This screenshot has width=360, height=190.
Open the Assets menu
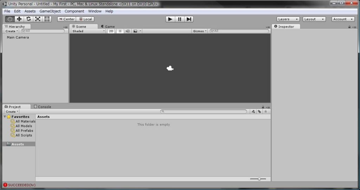[30, 11]
